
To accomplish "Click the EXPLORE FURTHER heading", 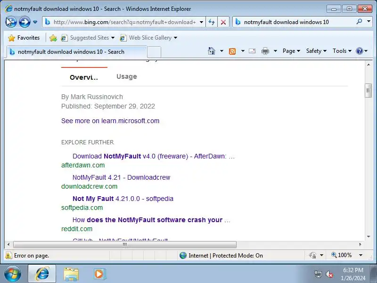I will [87, 142].
